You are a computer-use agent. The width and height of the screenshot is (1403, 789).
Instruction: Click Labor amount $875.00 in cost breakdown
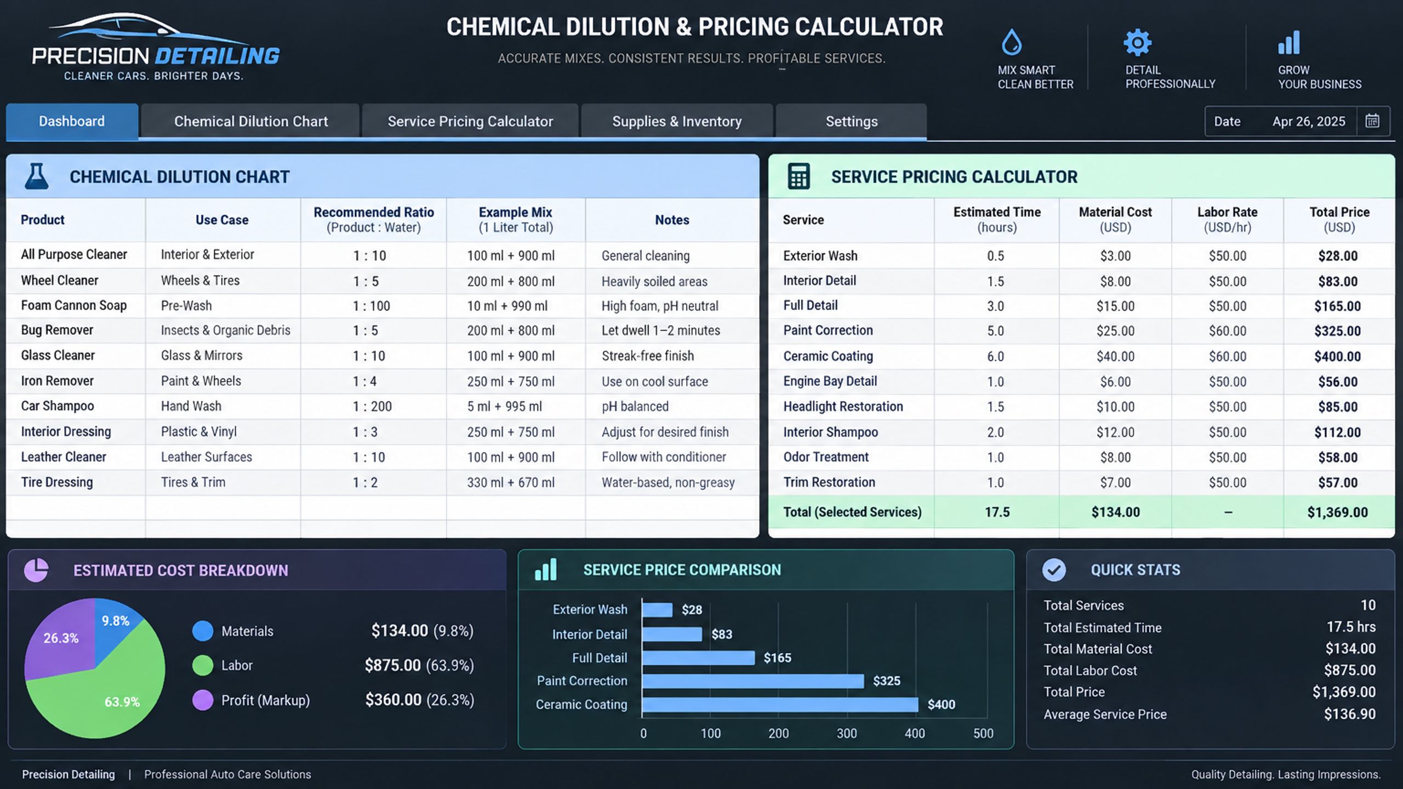tap(392, 665)
